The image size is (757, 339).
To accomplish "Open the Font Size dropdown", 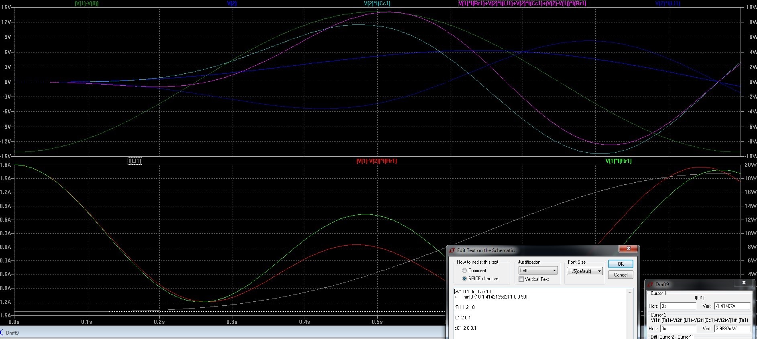I will 585,271.
